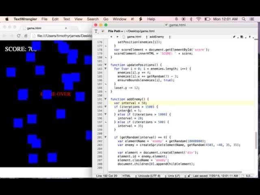Open the Apple menu
Image resolution: width=260 pixels, height=195 pixels.
(x=7, y=19)
